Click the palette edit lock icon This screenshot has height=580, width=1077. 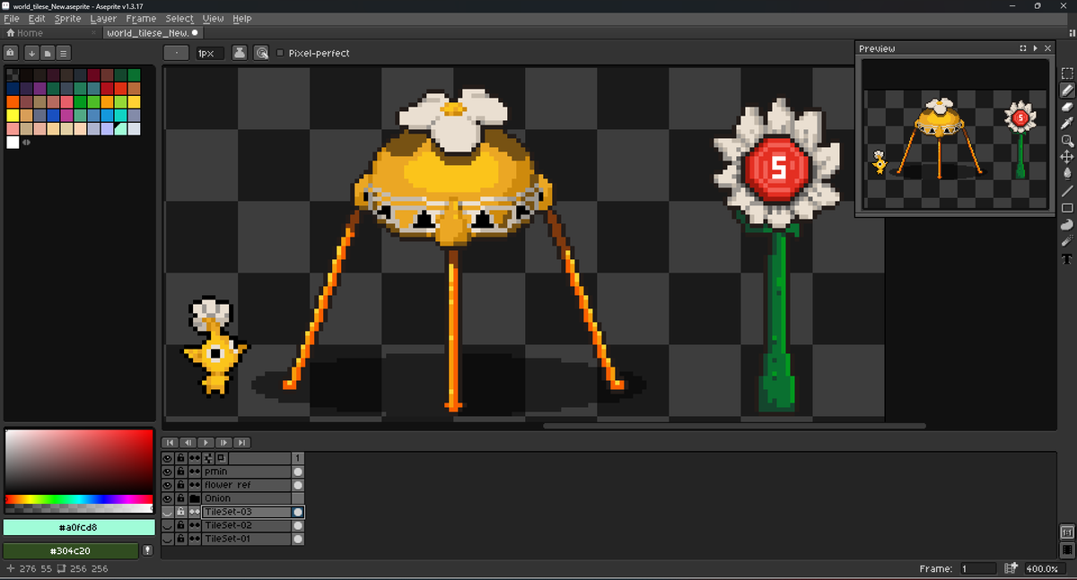point(12,53)
